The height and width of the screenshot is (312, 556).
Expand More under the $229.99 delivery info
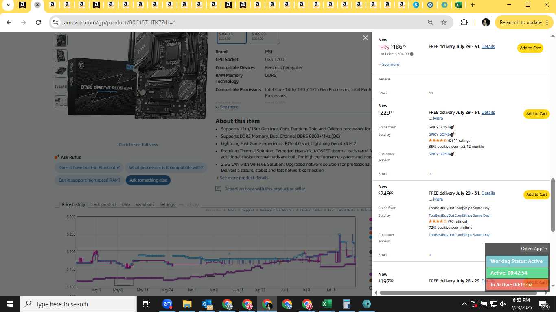[438, 118]
